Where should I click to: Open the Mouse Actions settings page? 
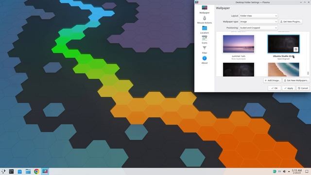(x=204, y=19)
